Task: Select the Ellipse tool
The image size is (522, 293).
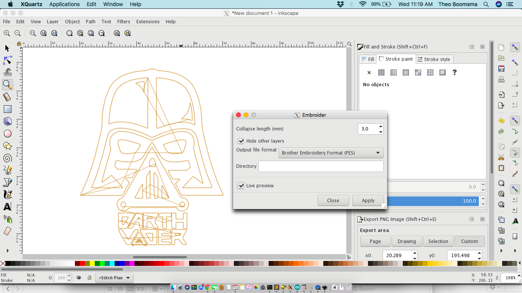Action: click(x=7, y=134)
